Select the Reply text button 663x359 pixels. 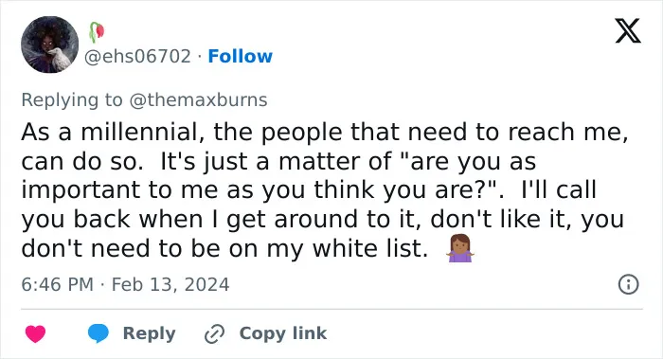pos(149,333)
